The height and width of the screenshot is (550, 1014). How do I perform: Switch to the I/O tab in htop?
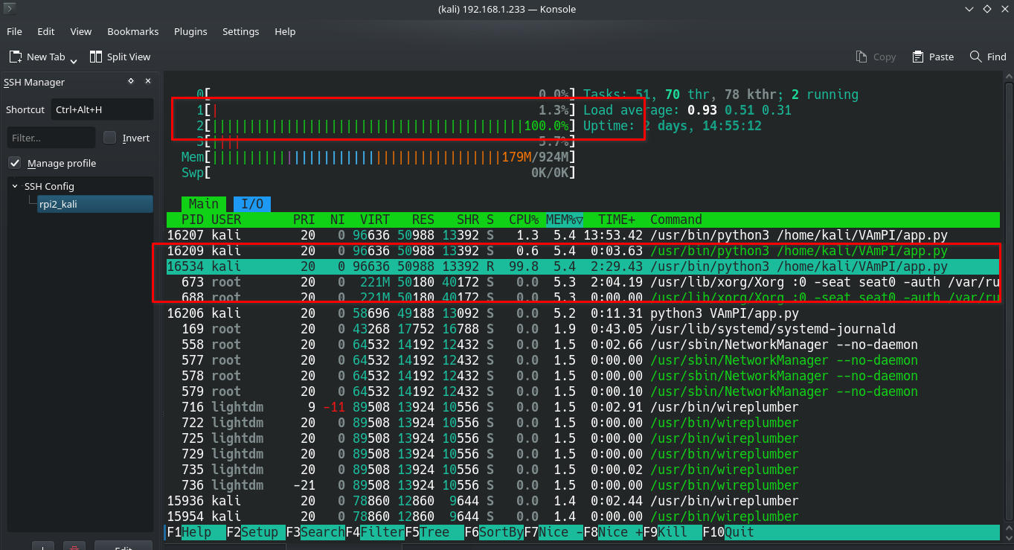click(251, 204)
